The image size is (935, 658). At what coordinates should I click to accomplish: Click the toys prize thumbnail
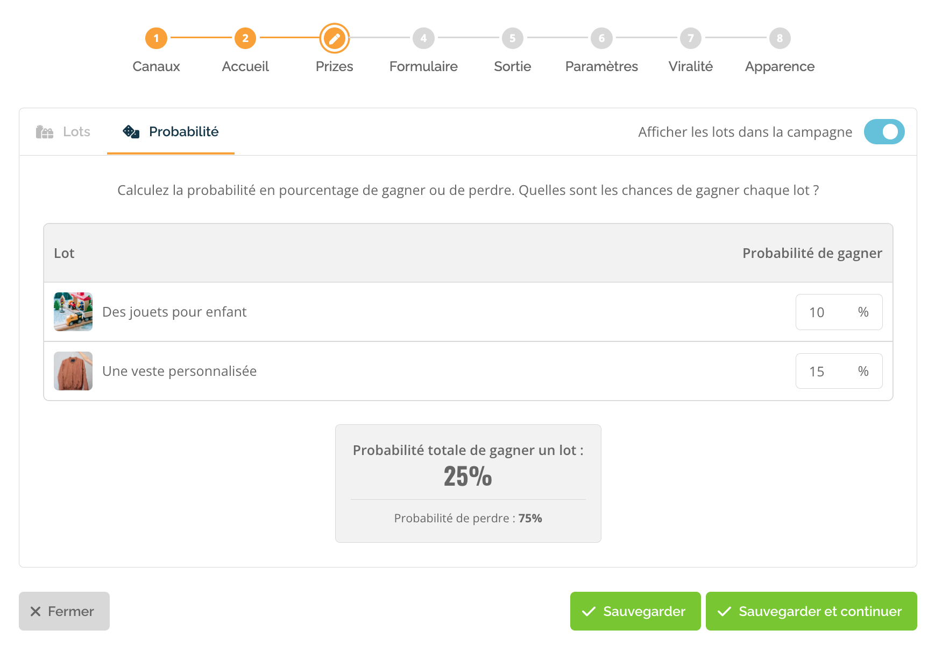(x=73, y=312)
